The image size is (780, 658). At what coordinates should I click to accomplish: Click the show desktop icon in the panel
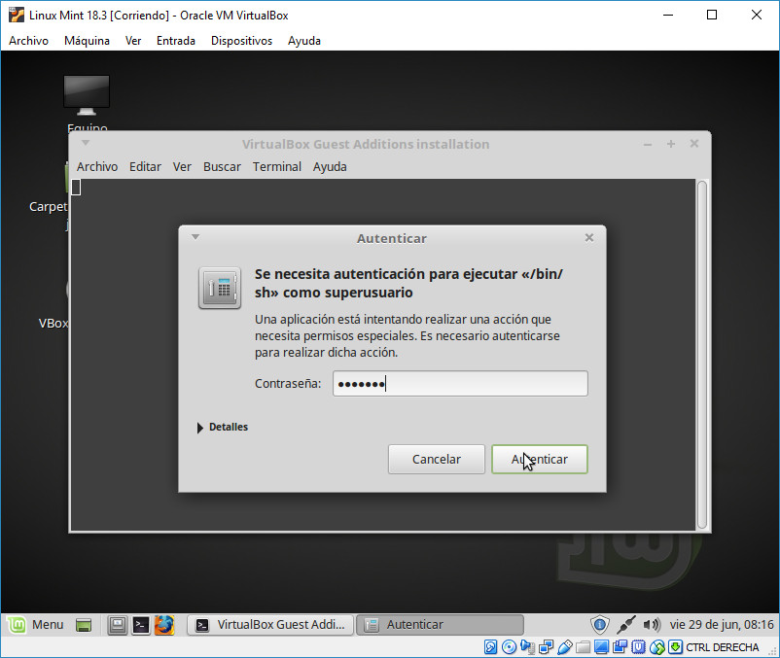point(84,625)
